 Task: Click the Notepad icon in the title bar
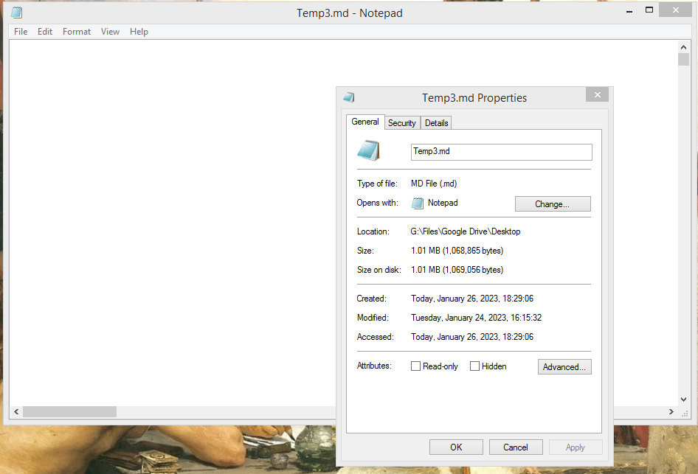click(x=17, y=13)
